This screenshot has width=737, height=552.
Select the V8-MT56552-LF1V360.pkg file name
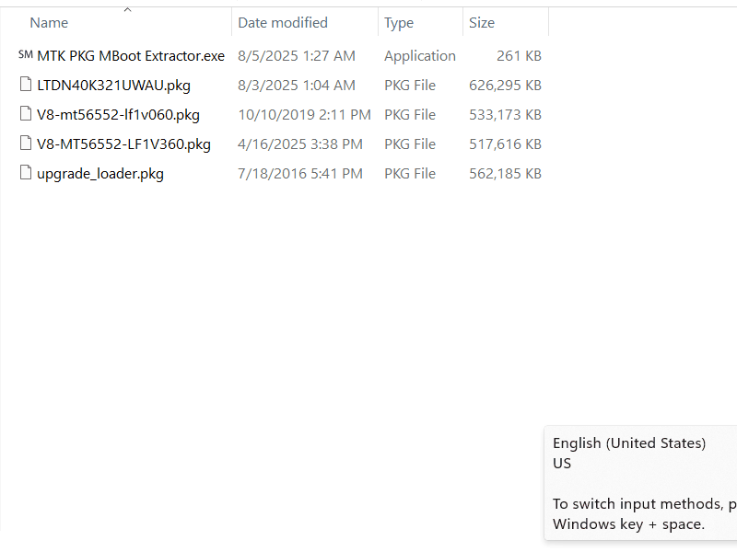click(123, 144)
